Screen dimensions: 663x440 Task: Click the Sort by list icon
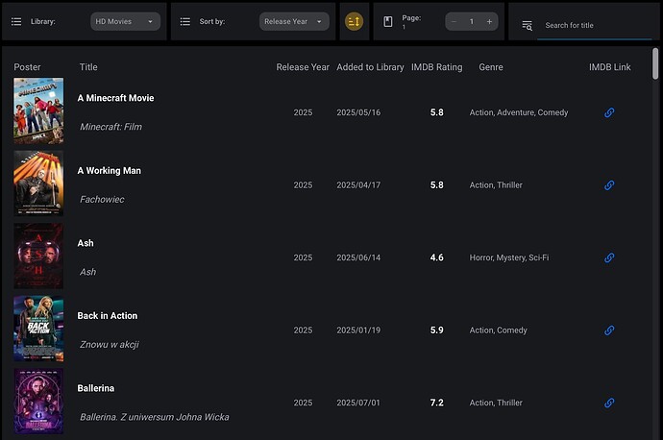185,21
